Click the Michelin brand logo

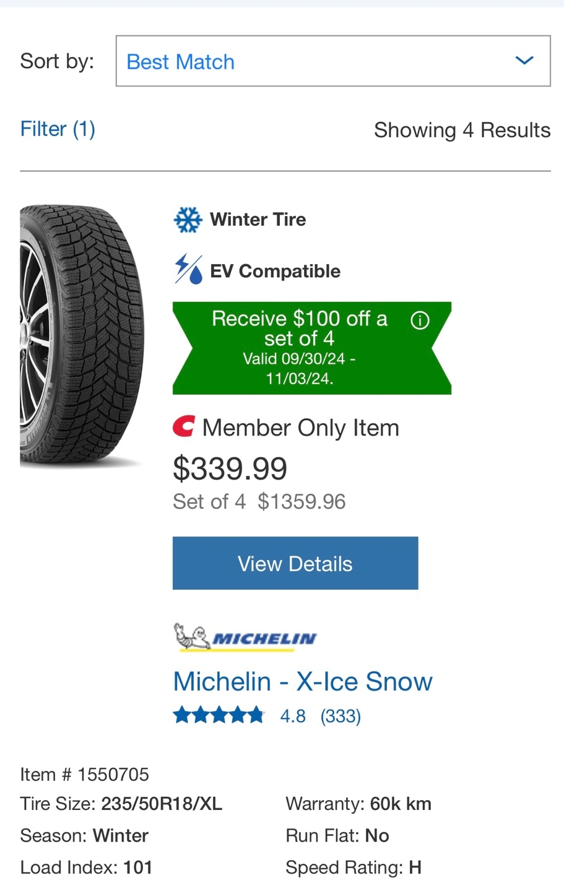[x=245, y=637]
